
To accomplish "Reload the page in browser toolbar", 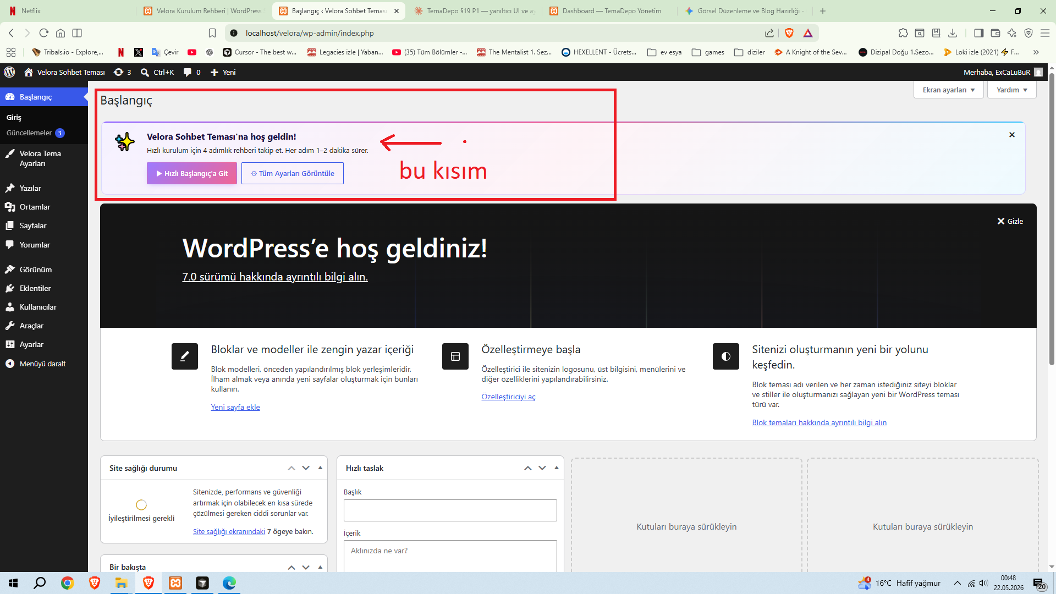I will 44,33.
